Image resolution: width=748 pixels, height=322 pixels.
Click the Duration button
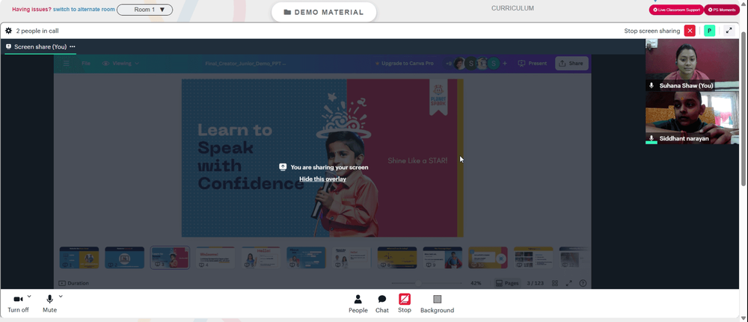coord(74,283)
